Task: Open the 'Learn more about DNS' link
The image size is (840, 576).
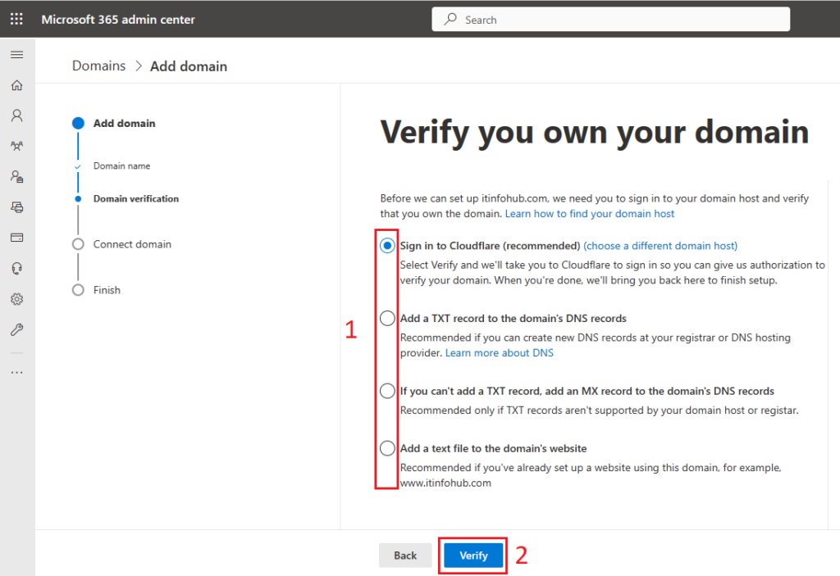Action: [x=499, y=352]
